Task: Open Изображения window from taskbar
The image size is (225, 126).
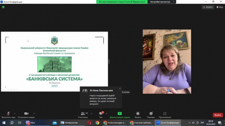Action: 69,123
